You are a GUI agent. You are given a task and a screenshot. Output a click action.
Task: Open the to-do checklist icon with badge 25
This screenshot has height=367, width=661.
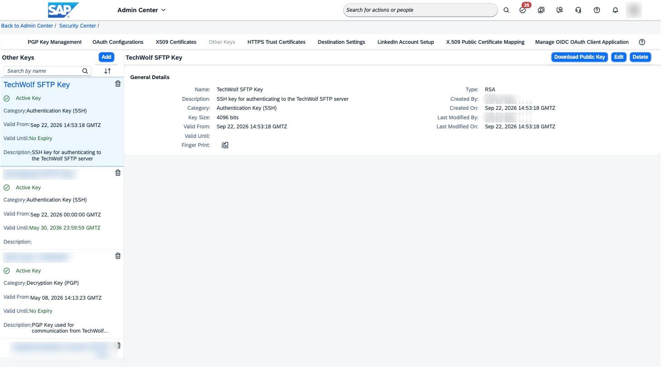523,10
